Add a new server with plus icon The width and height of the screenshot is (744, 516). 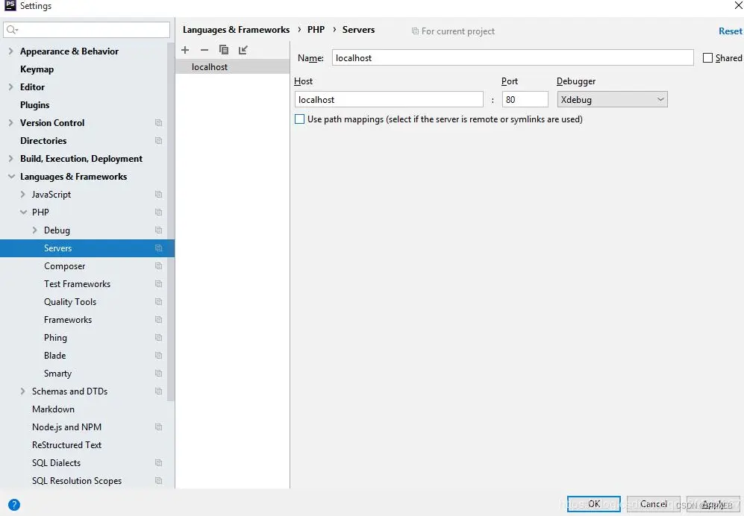pos(185,50)
